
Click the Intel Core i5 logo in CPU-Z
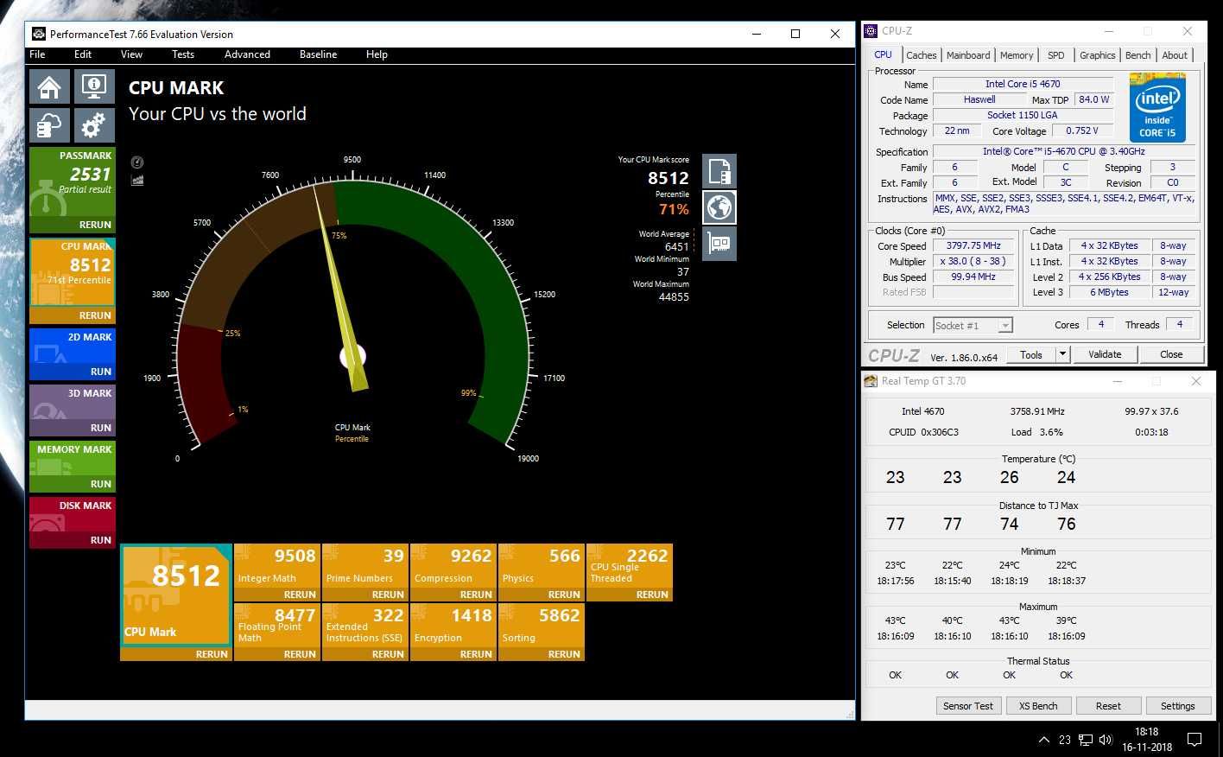coord(1157,107)
